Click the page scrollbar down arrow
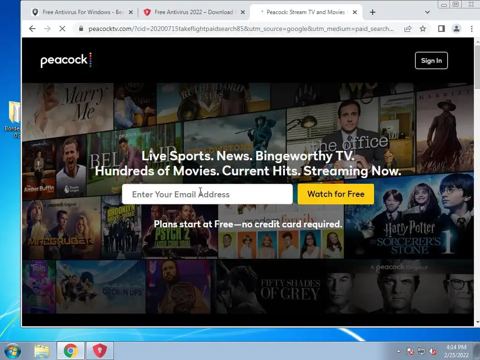Screen dimensions: 480x360 coord(477,322)
